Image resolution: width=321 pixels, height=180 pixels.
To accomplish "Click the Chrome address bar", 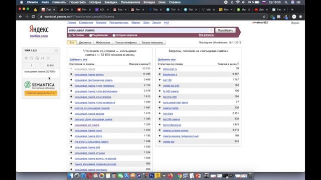I will 151,16.
